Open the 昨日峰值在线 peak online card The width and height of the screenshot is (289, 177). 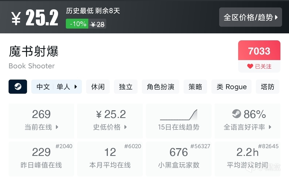click(x=41, y=159)
